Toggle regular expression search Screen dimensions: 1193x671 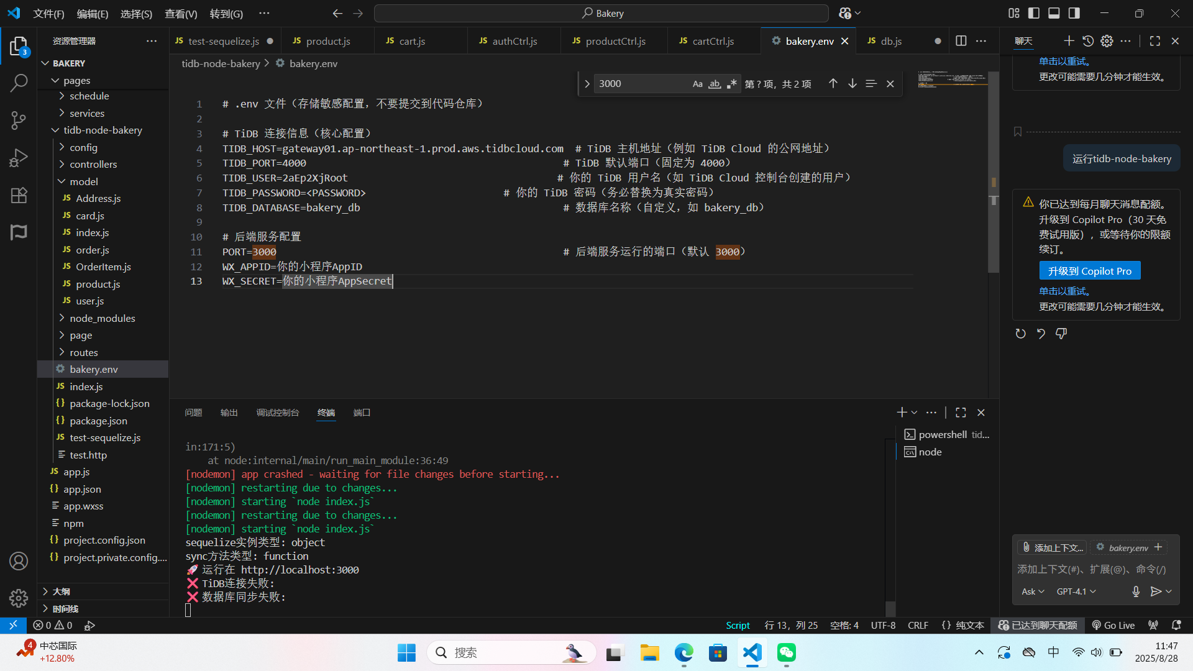pyautogui.click(x=732, y=84)
